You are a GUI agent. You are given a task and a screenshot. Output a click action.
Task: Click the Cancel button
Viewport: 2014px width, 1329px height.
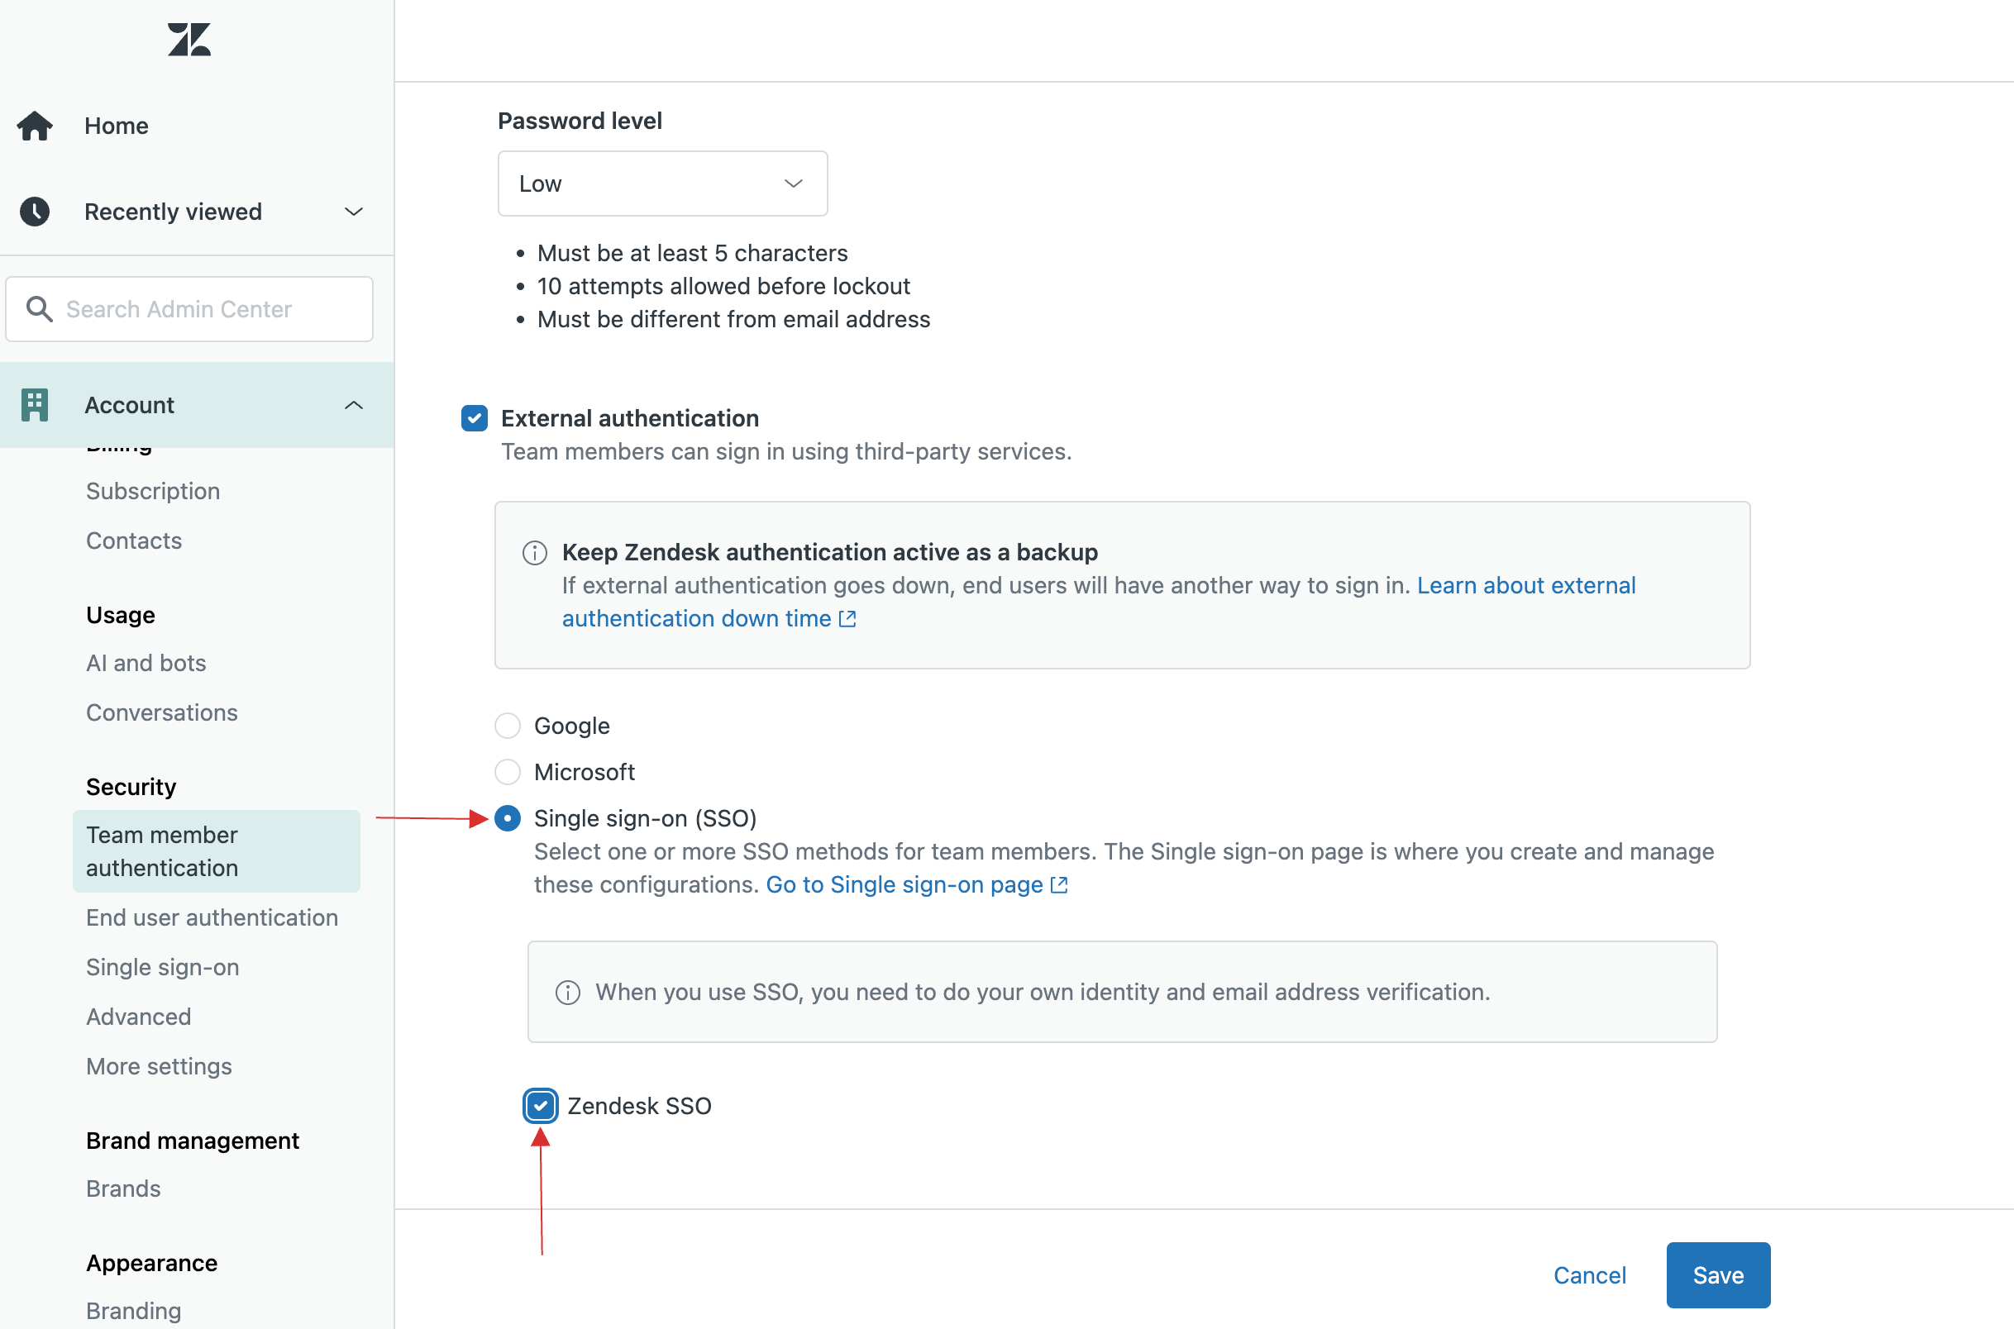[1589, 1275]
